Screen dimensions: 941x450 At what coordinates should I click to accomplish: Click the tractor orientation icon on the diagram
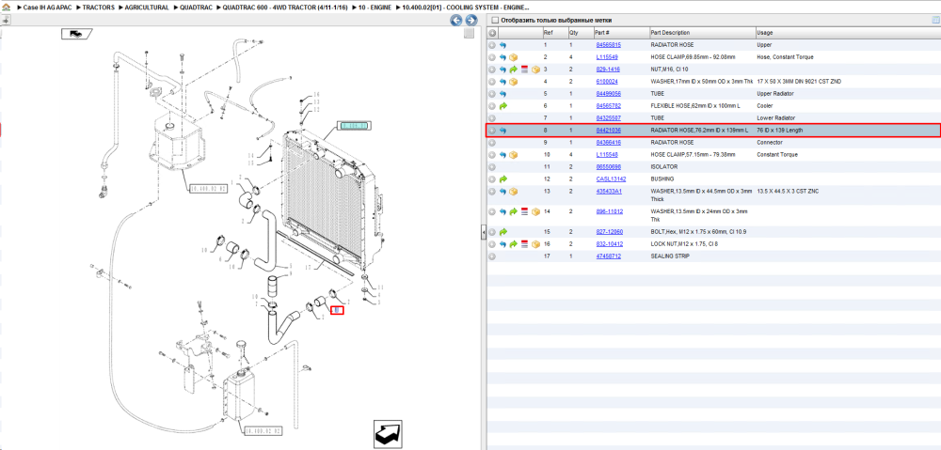(x=76, y=34)
